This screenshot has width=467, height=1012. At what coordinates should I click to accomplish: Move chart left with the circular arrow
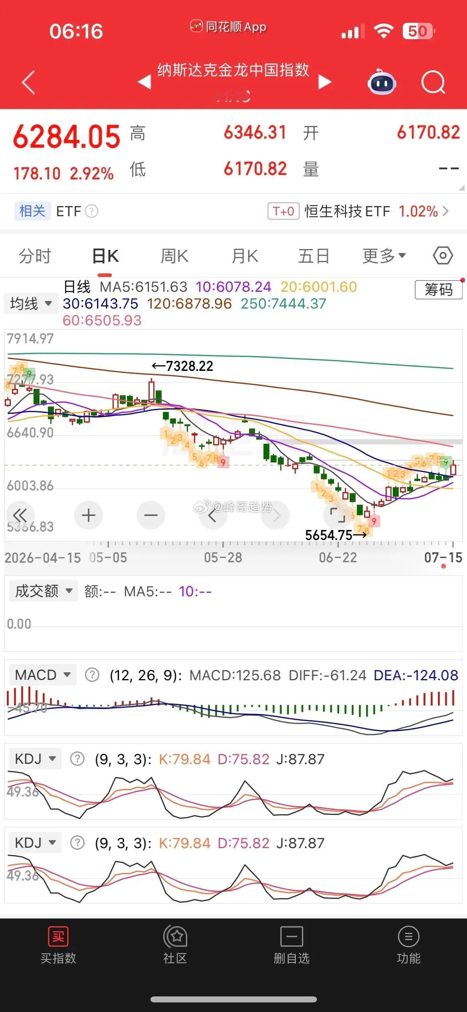213,515
